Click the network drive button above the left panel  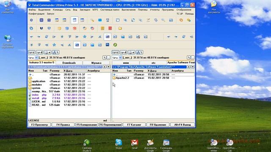click(55, 52)
